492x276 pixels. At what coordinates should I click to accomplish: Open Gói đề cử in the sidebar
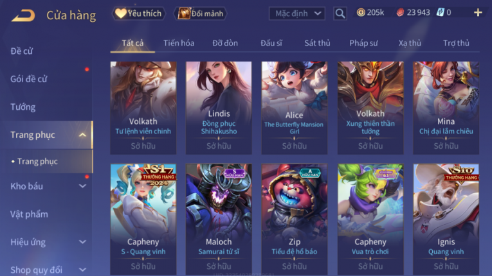(29, 79)
